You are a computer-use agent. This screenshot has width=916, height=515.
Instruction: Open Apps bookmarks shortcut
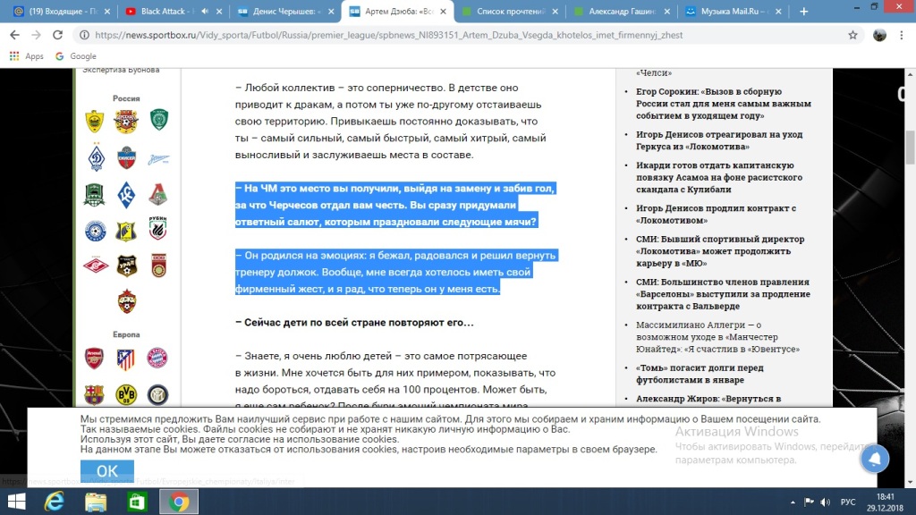(26, 56)
